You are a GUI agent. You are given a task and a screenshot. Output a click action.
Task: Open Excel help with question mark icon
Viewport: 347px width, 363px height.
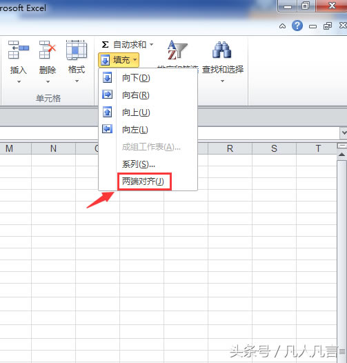(x=297, y=26)
